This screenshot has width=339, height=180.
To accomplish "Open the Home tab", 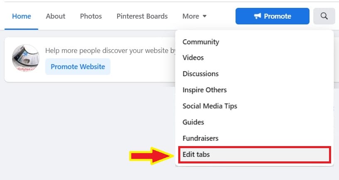I will pos(22,16).
